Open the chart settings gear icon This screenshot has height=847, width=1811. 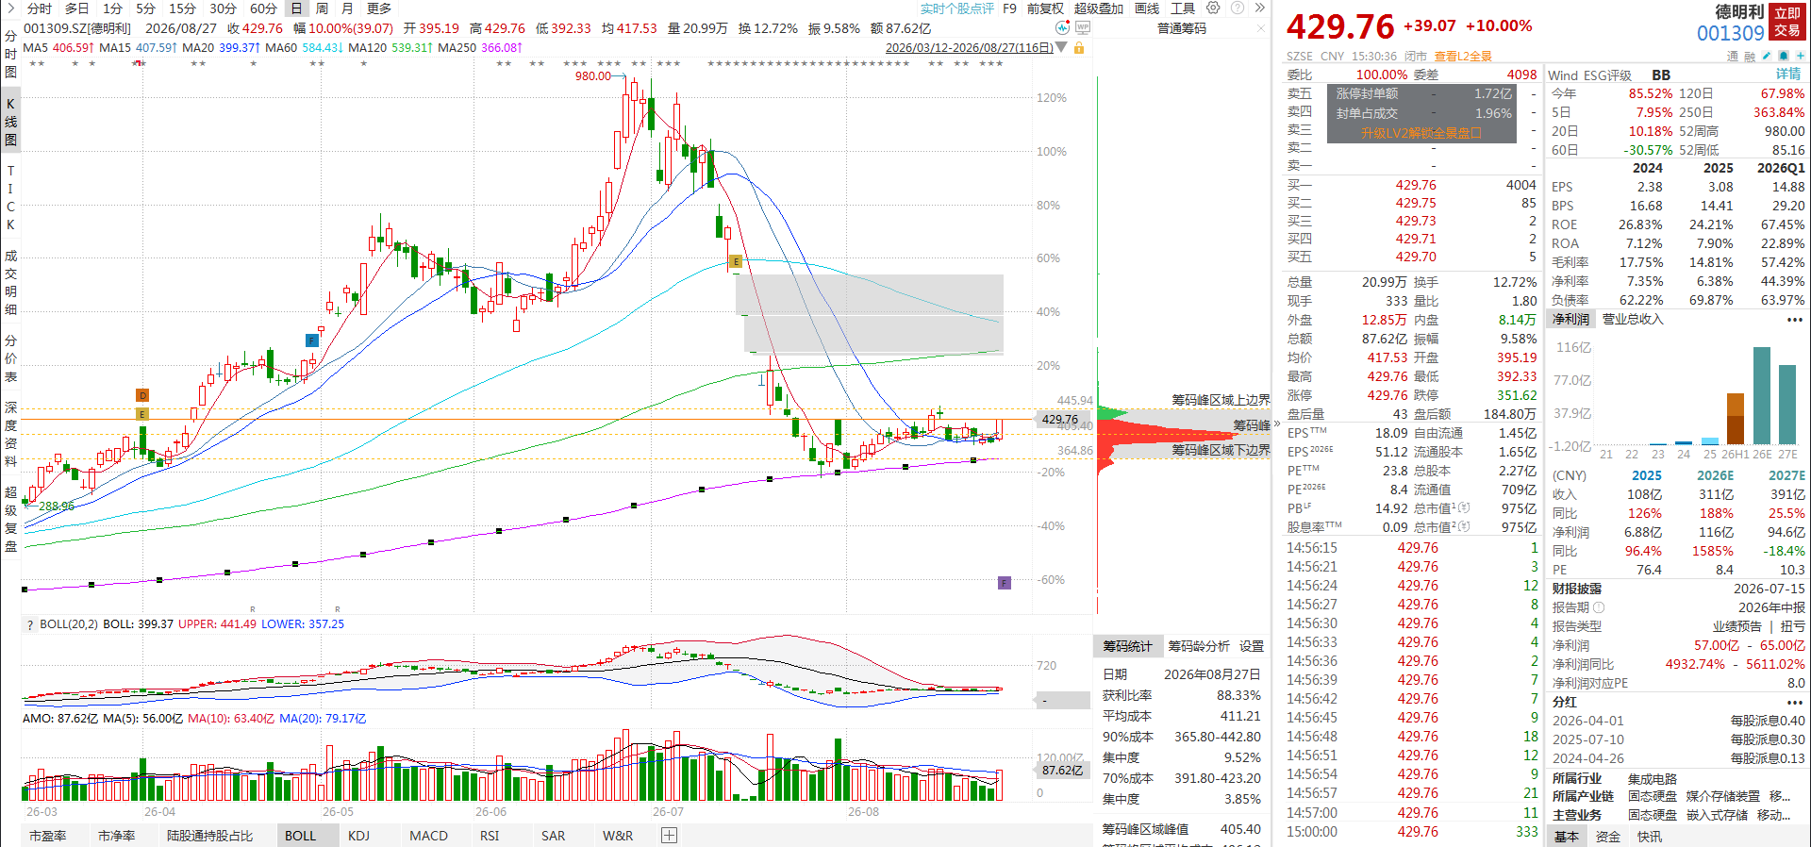[x=1213, y=8]
